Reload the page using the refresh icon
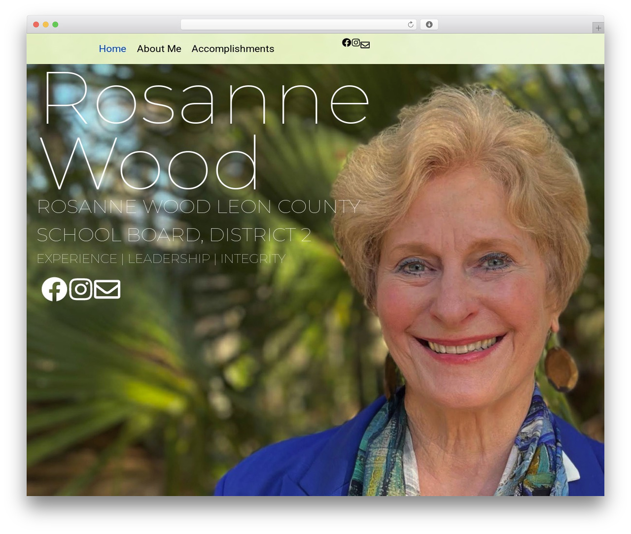This screenshot has width=631, height=534. point(411,25)
